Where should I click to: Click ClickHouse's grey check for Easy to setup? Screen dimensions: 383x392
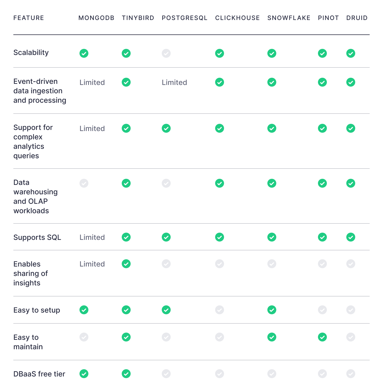pyautogui.click(x=220, y=310)
